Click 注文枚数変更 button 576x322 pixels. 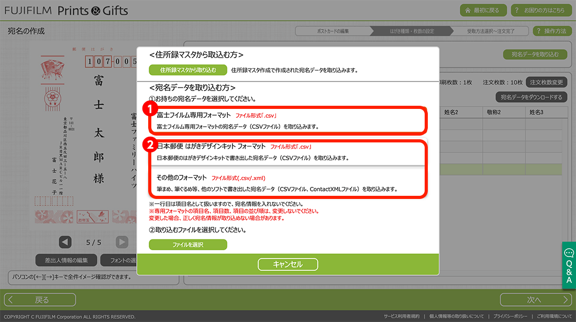[x=546, y=82]
